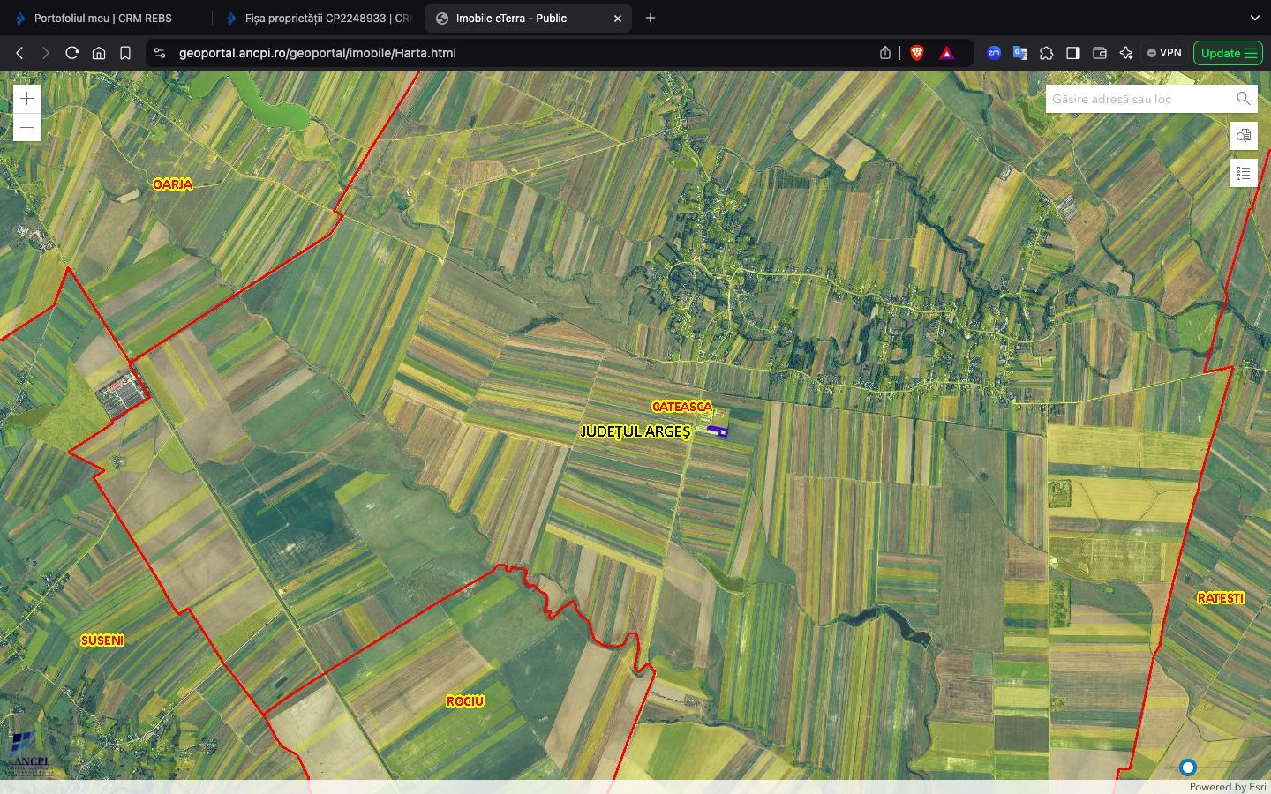Open the parcel query search tool
Screen dimensions: 1271x794
coord(1243,136)
